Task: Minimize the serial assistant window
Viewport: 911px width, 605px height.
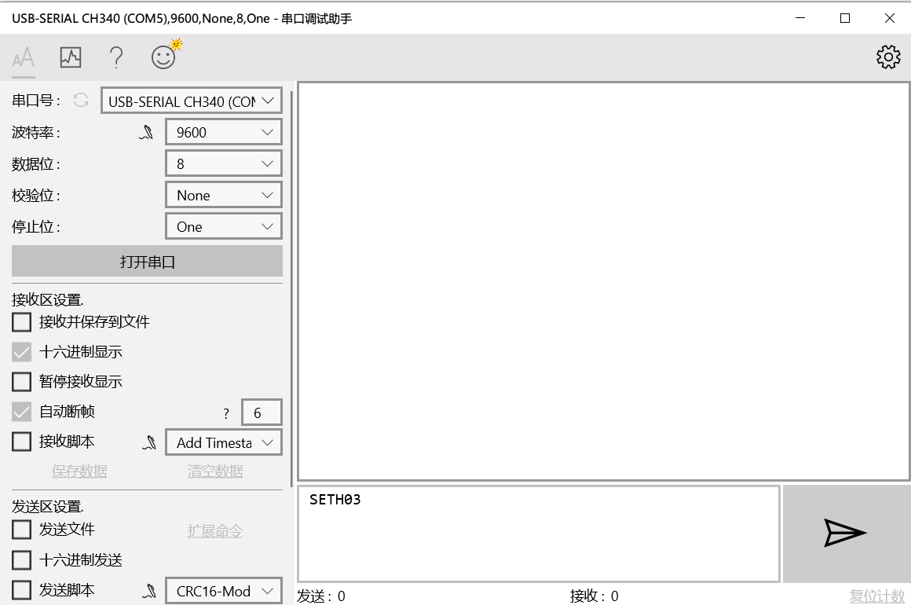Action: pyautogui.click(x=800, y=18)
